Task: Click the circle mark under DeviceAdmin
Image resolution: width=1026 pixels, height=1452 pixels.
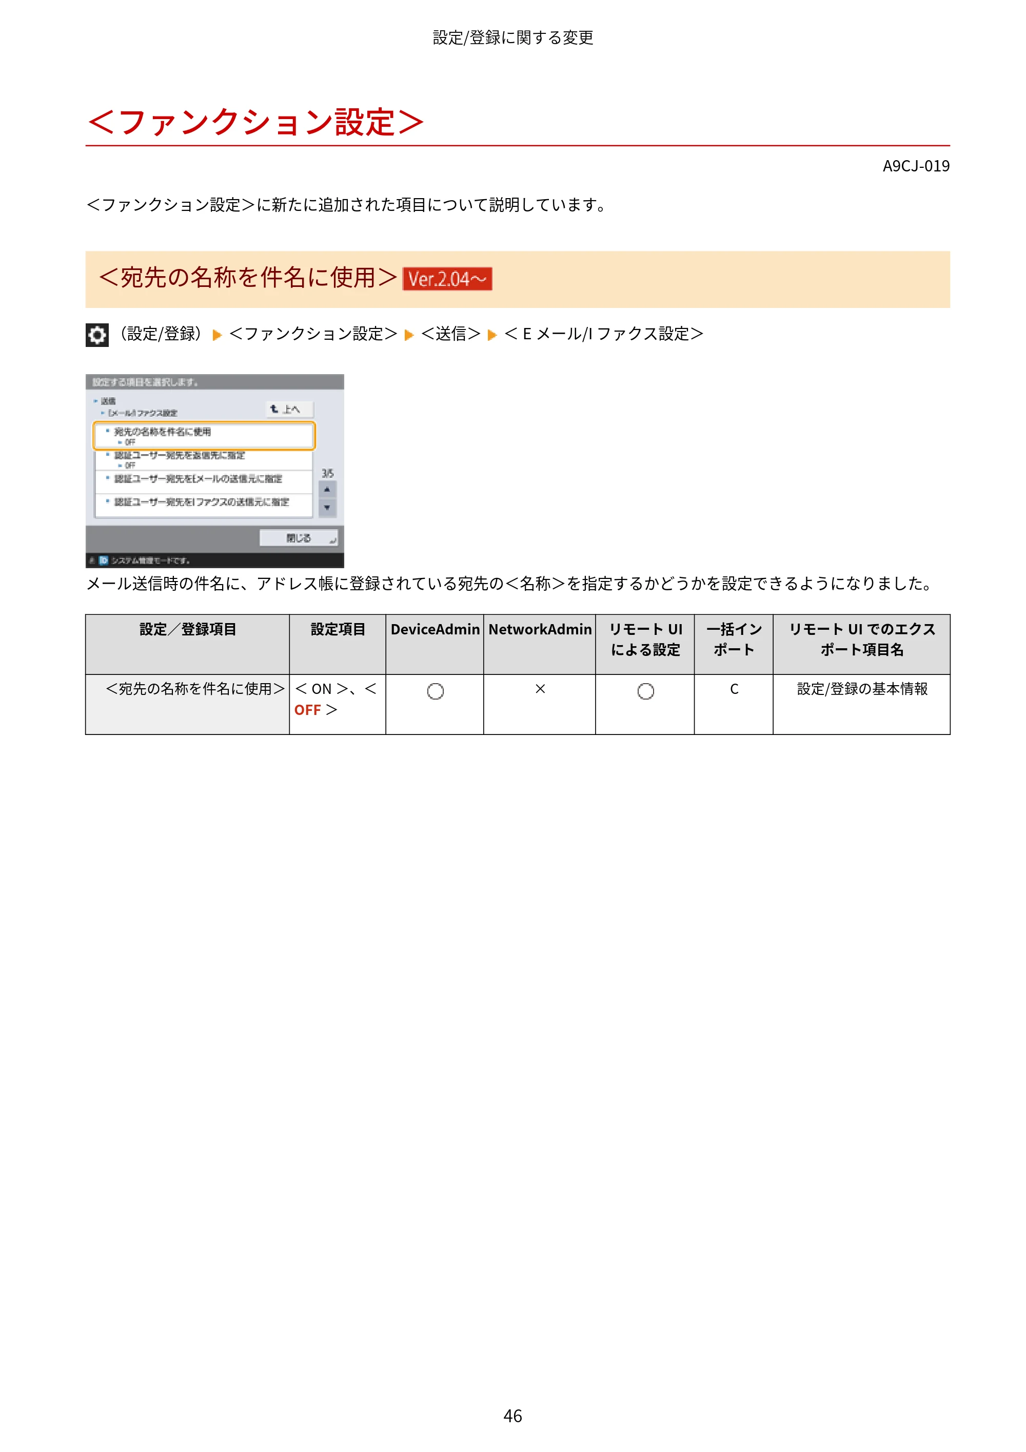Action: point(435,691)
